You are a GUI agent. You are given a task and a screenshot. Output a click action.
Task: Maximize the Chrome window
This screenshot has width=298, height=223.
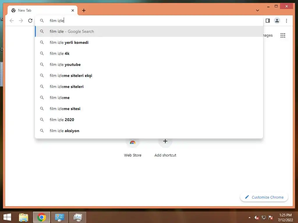click(x=276, y=6)
